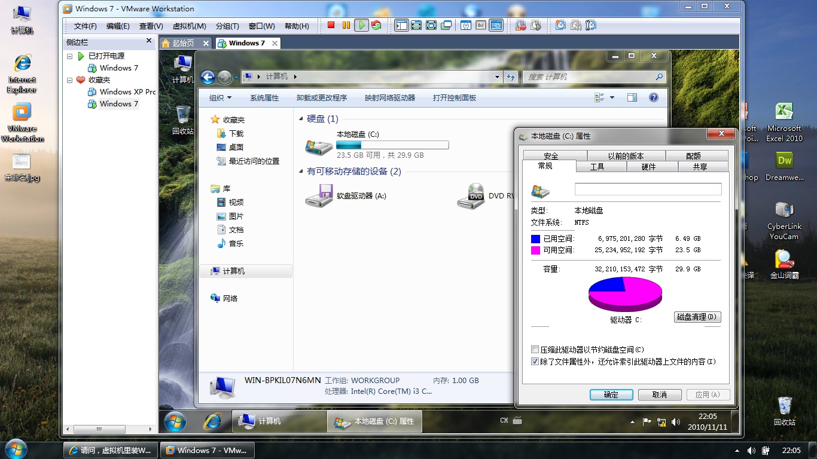Click the 磁盘清理 button

click(697, 317)
